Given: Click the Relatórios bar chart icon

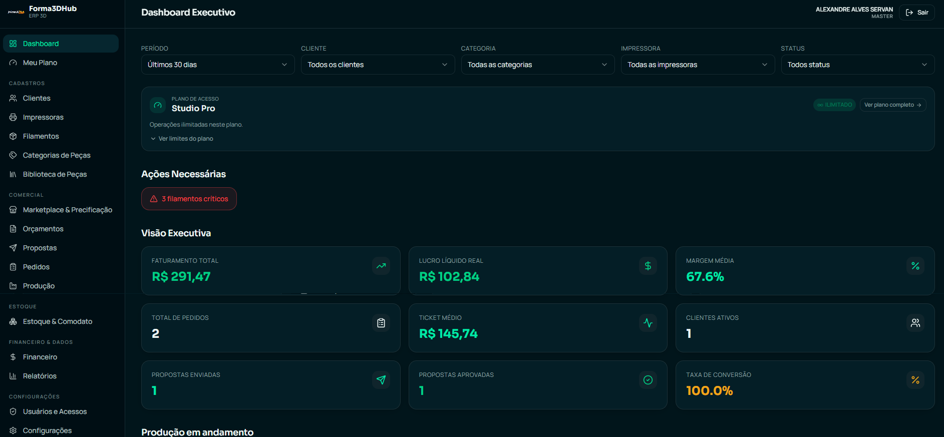Looking at the screenshot, I should coord(13,376).
